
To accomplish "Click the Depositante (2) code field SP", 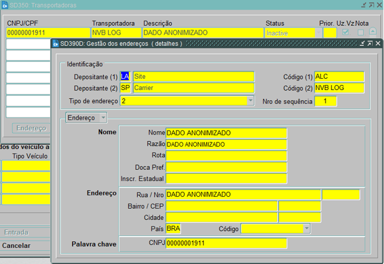I will point(125,88).
